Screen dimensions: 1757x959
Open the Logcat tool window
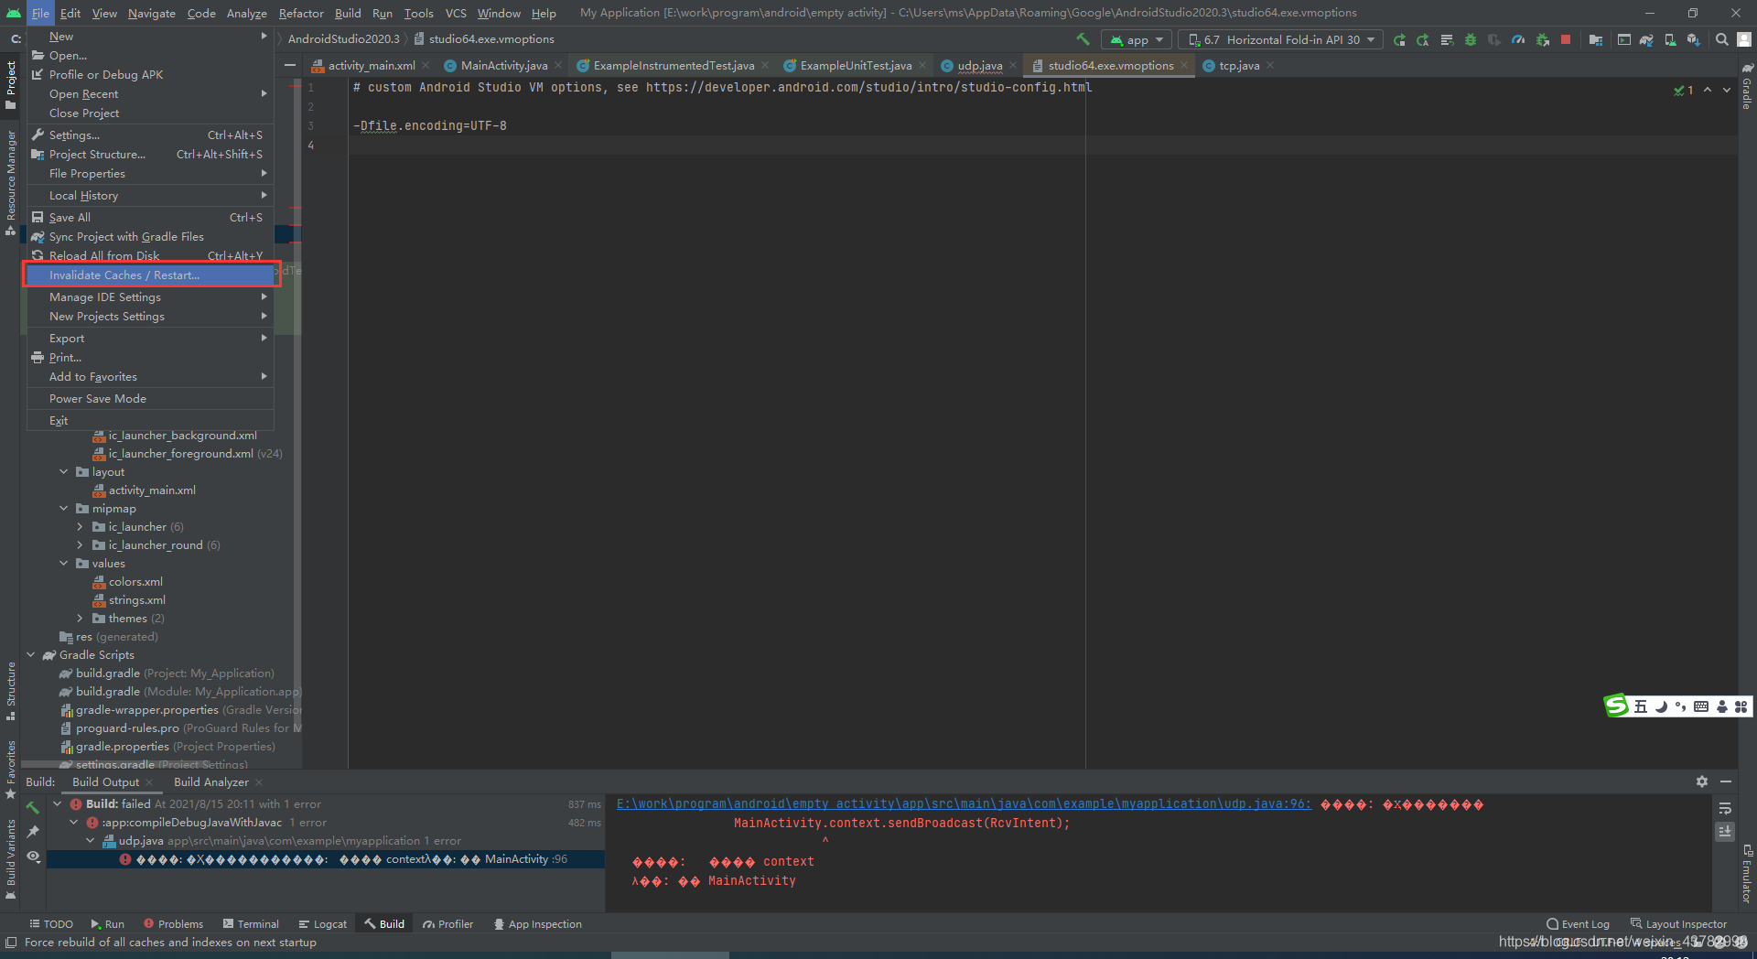coord(323,923)
